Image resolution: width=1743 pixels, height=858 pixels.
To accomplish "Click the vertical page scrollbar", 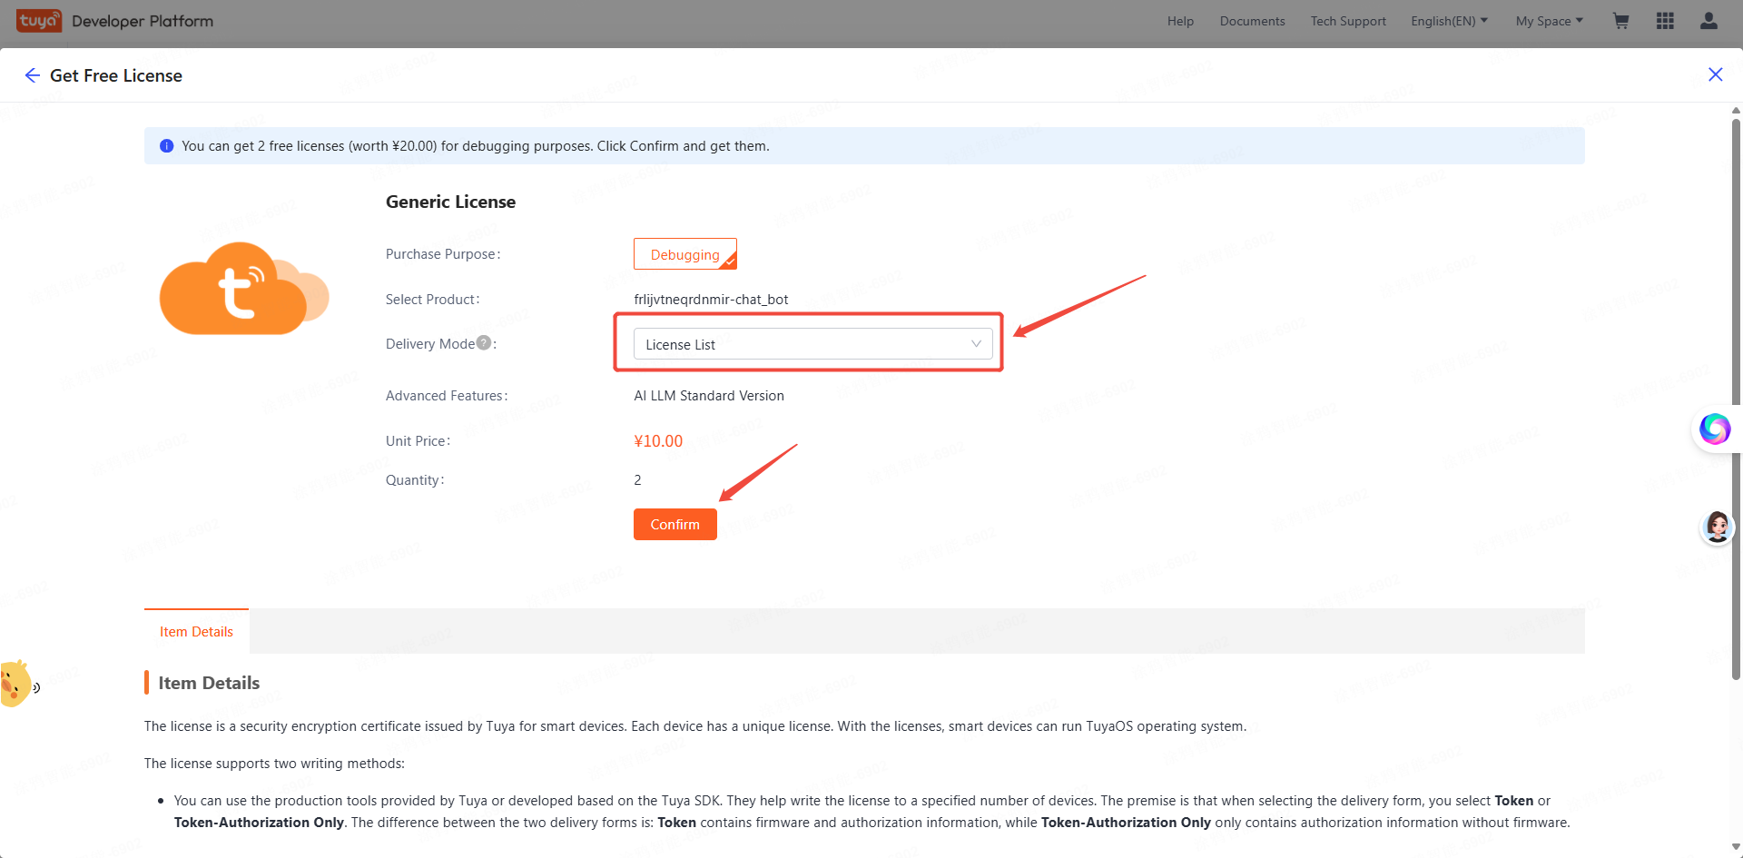I will coord(1736,399).
